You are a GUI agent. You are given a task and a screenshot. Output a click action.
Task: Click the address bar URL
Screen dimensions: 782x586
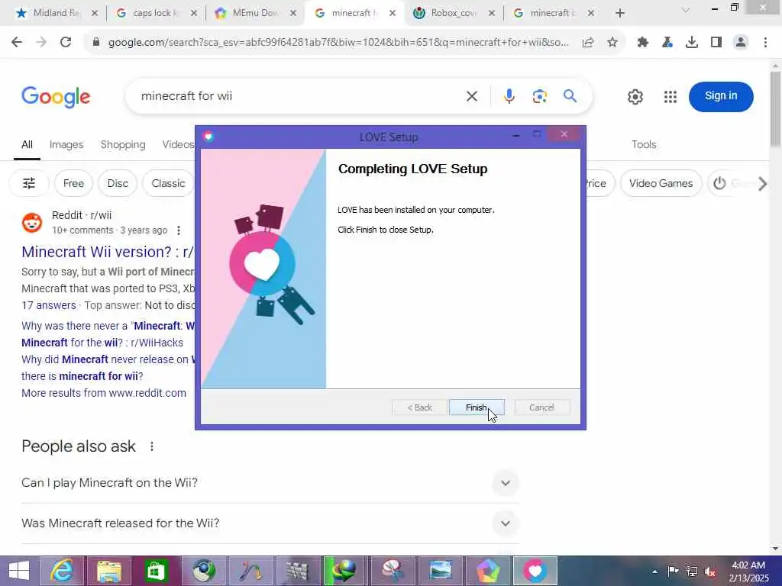[x=338, y=43]
